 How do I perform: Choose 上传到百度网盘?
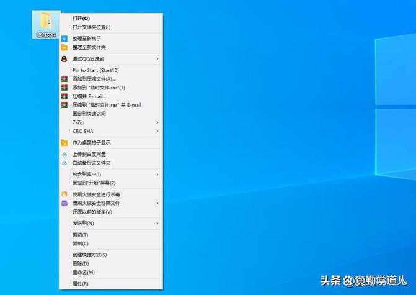pyautogui.click(x=111, y=154)
